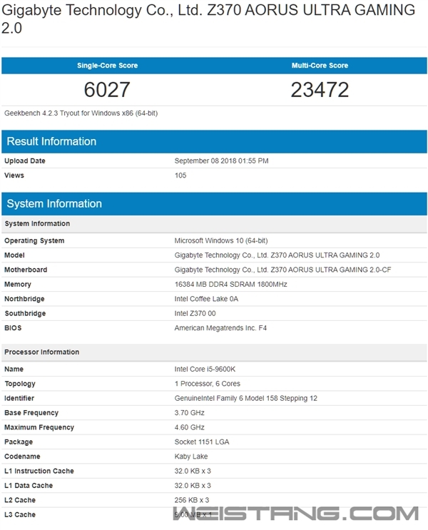Click the single-core score 6027
Viewport: 428px width, 530px height.
click(x=107, y=90)
